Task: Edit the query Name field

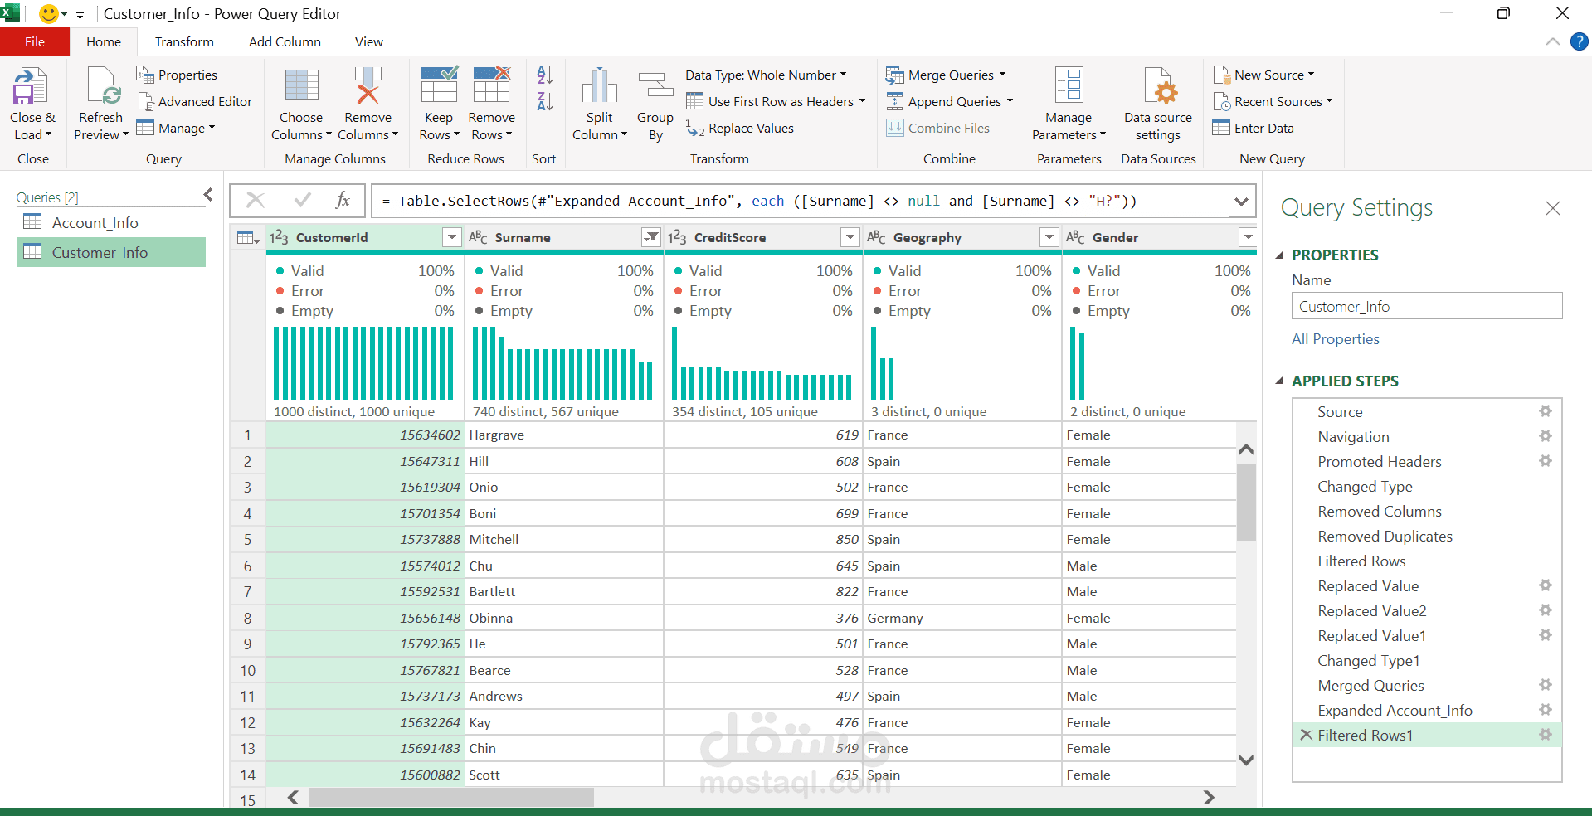Action: tap(1427, 306)
